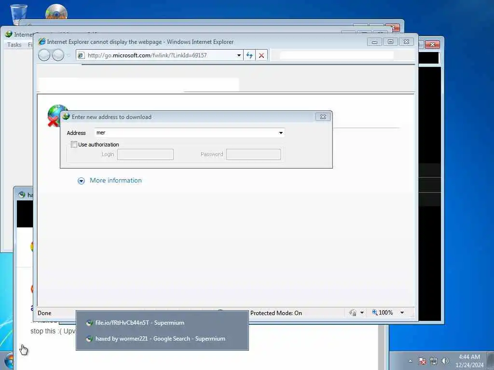This screenshot has width=494, height=370.
Task: Click the Action Center flag tray icon
Action: click(x=422, y=361)
